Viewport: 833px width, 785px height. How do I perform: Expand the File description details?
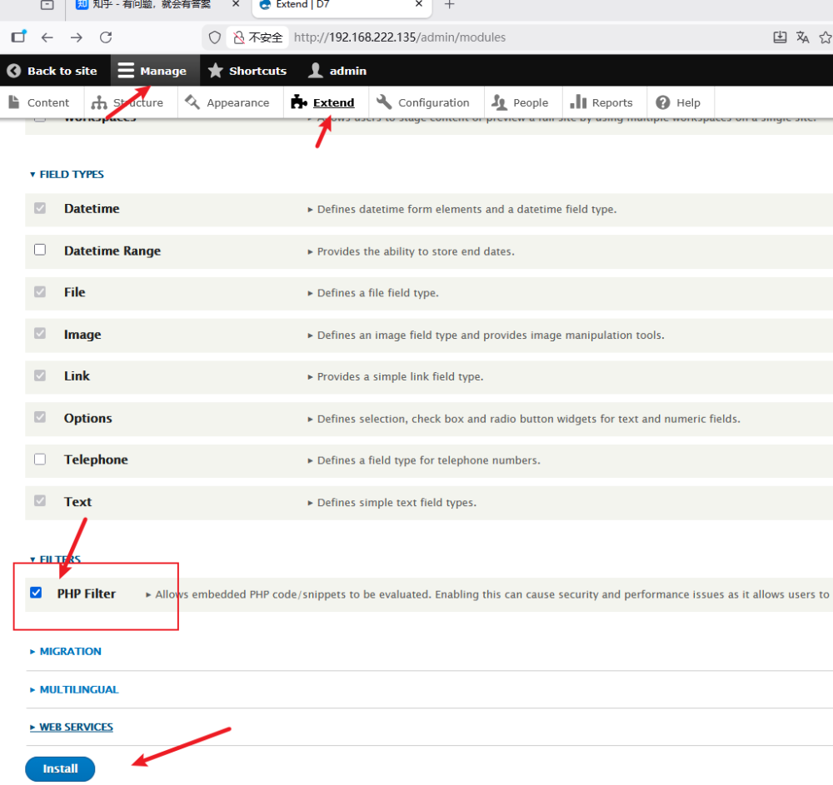[x=373, y=293]
